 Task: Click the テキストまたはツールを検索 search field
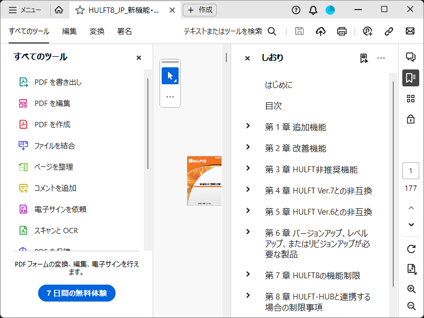[223, 31]
